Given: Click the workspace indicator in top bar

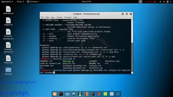Looking at the screenshot, I should tap(140, 2).
